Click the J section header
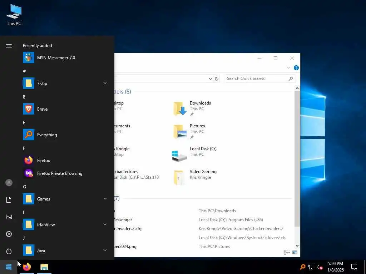The width and height of the screenshot is (366, 274). tap(24, 238)
